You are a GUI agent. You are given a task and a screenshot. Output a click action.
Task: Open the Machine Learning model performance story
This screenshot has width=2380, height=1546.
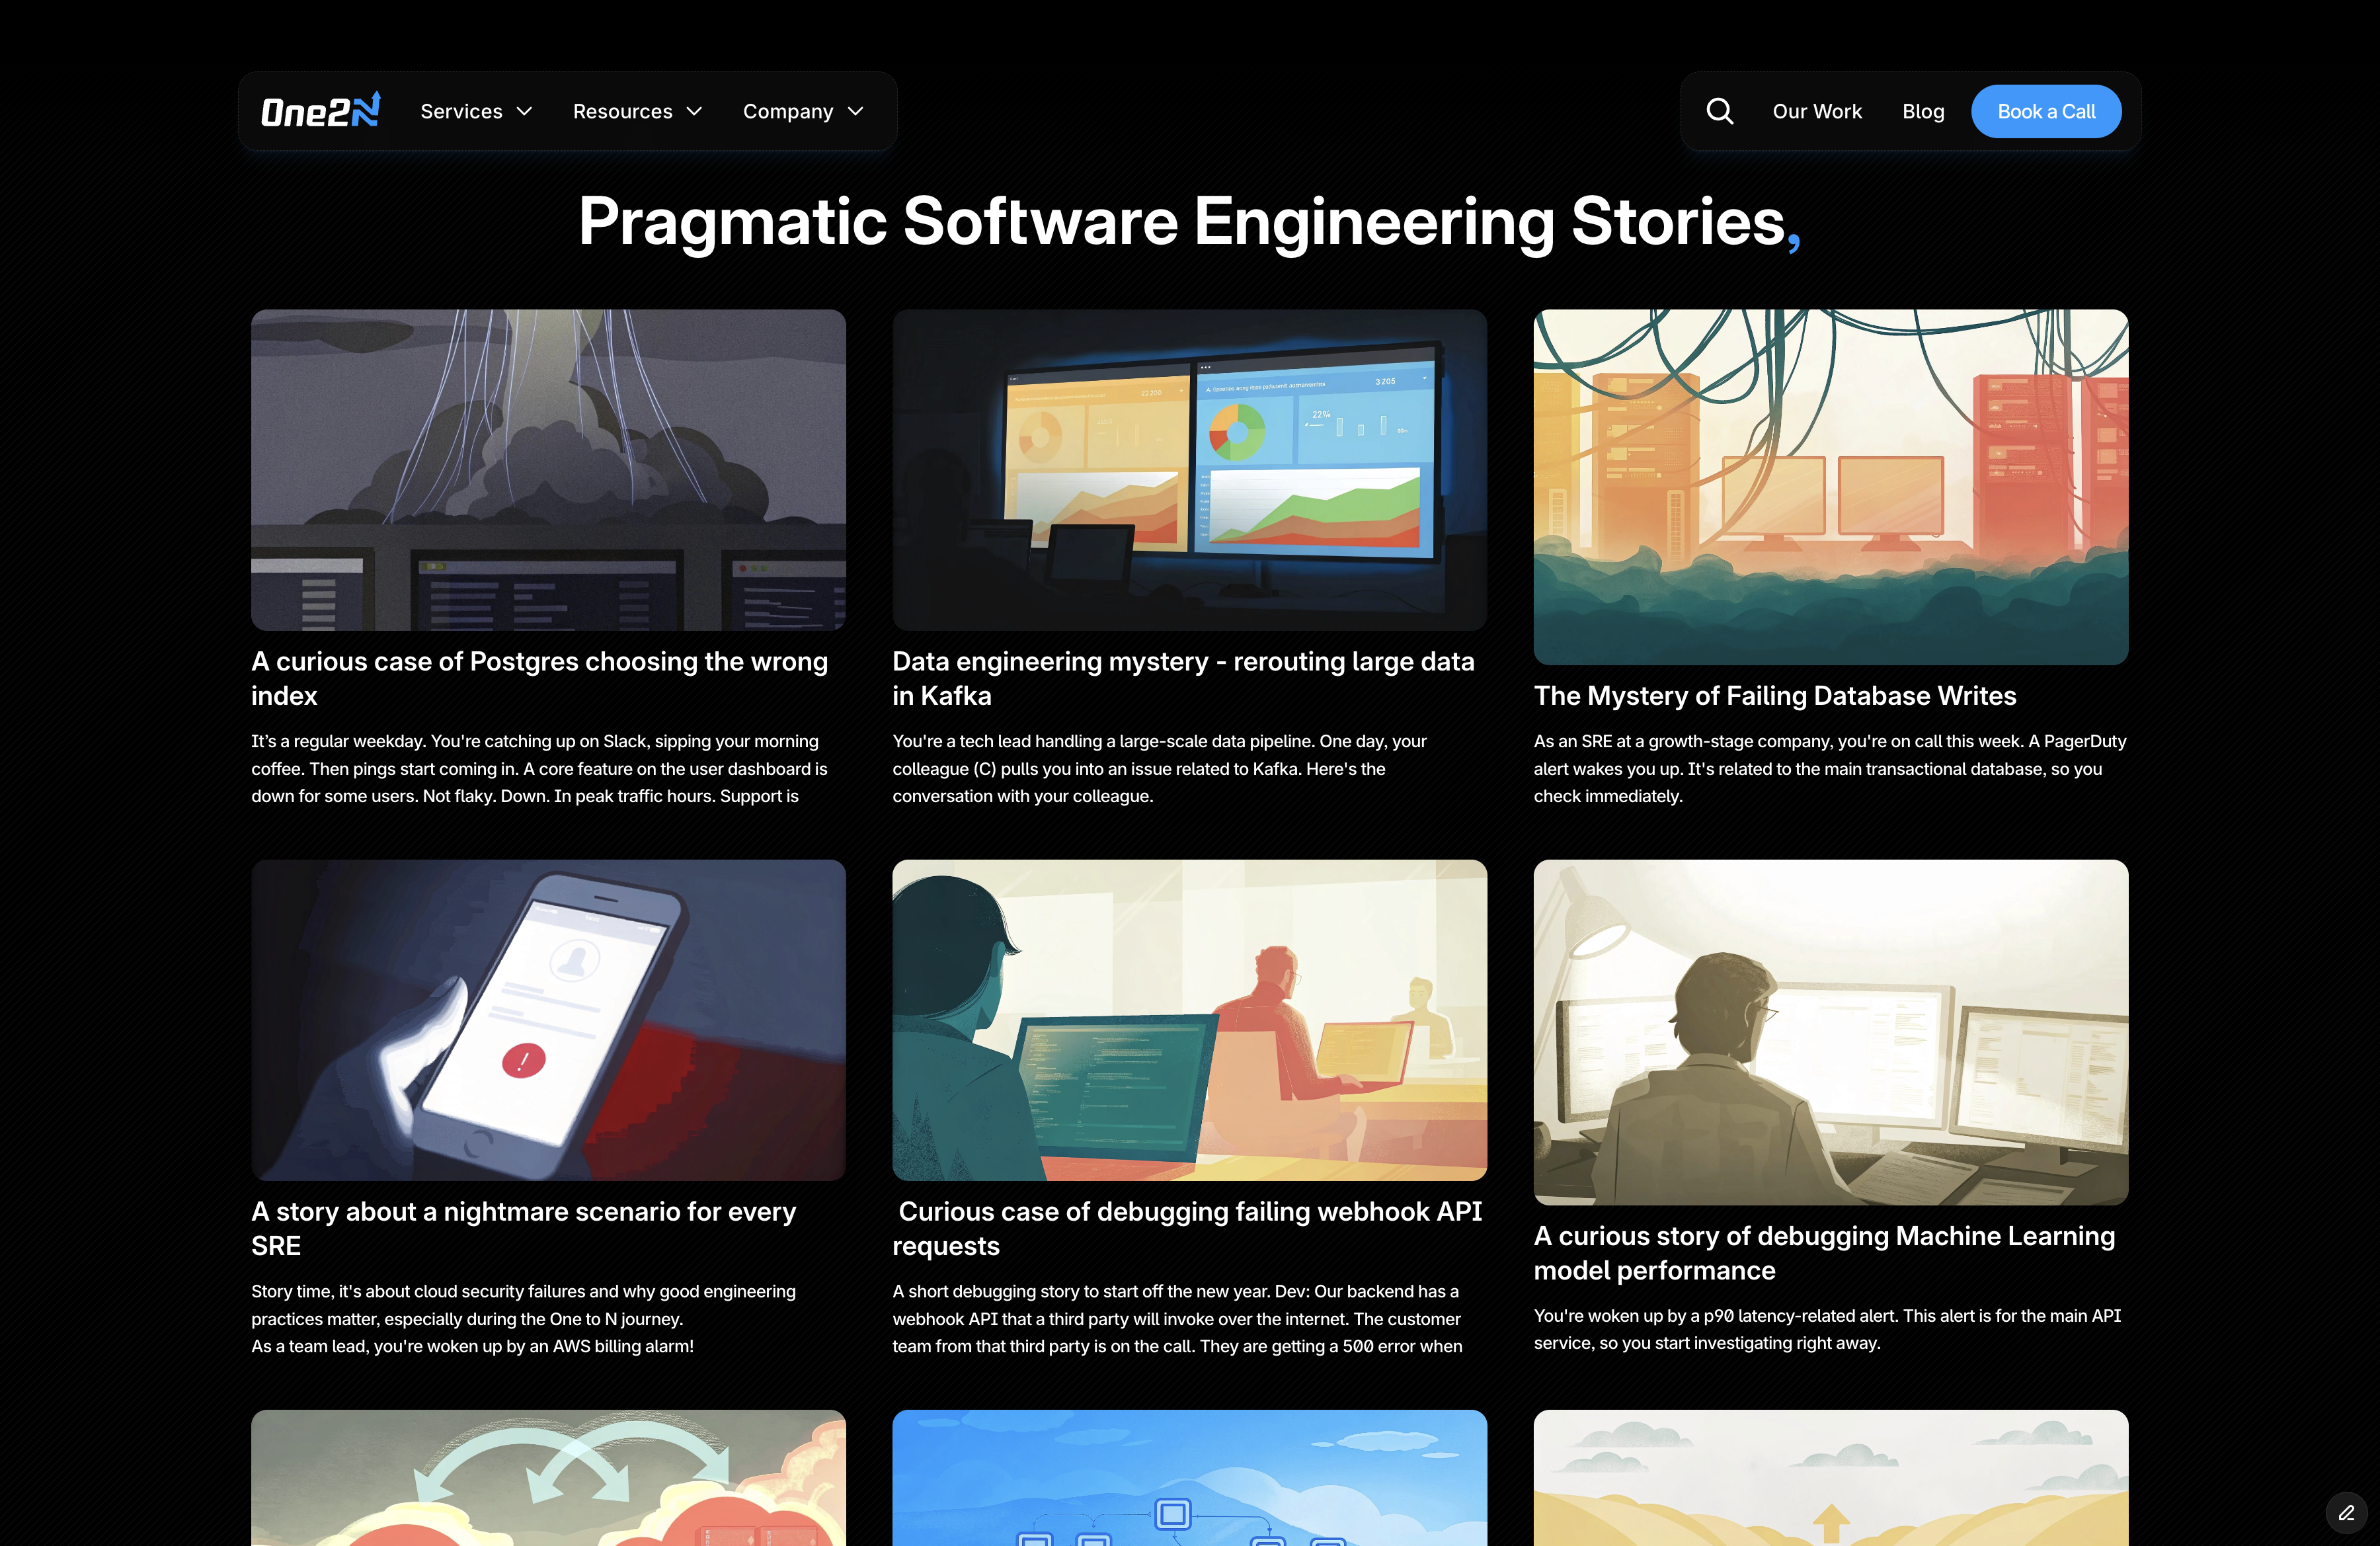[x=1824, y=1253]
